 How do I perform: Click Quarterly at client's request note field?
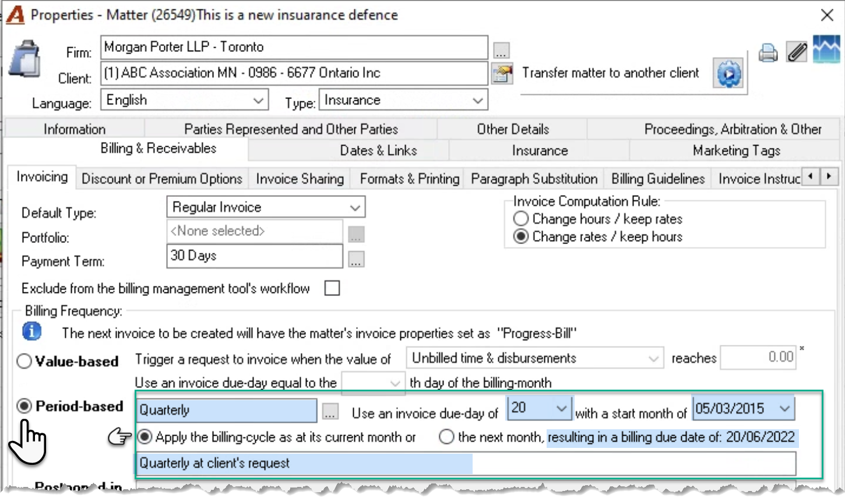click(466, 464)
